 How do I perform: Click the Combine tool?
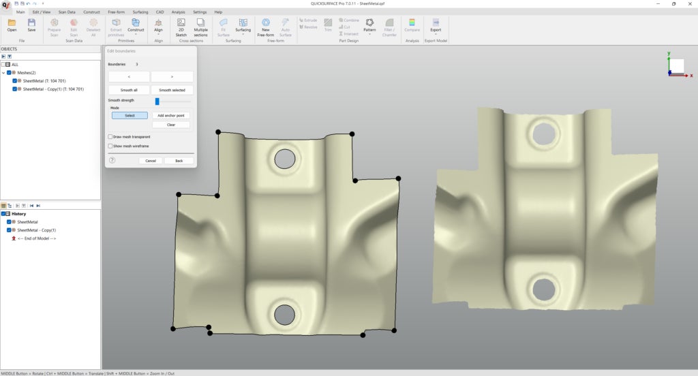tap(349, 20)
